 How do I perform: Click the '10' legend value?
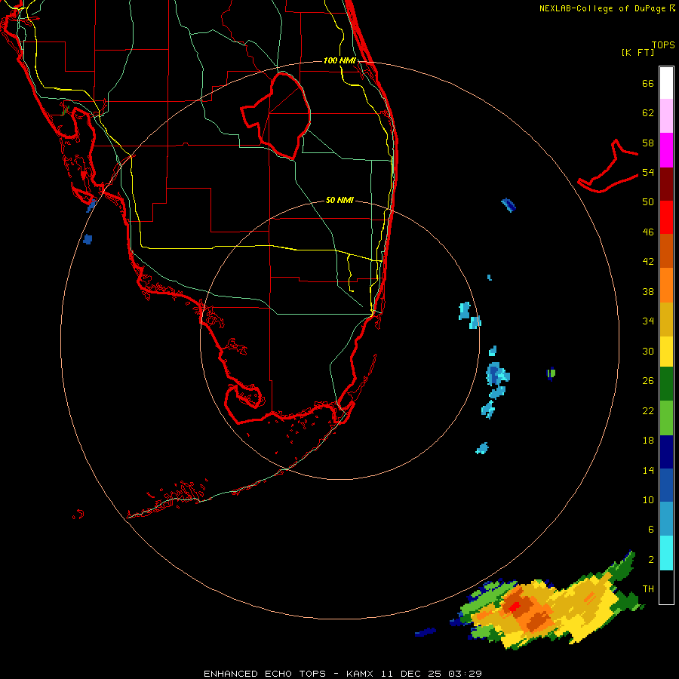coord(648,499)
